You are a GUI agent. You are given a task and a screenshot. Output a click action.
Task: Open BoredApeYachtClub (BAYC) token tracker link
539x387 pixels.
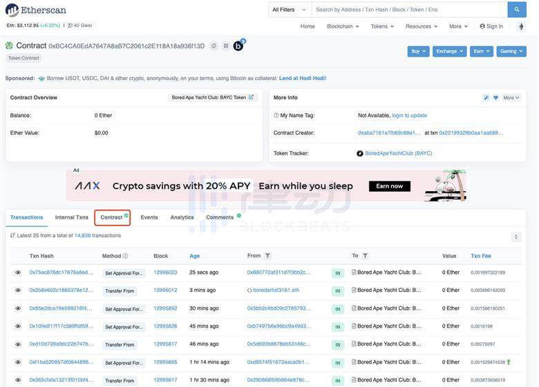pos(399,153)
